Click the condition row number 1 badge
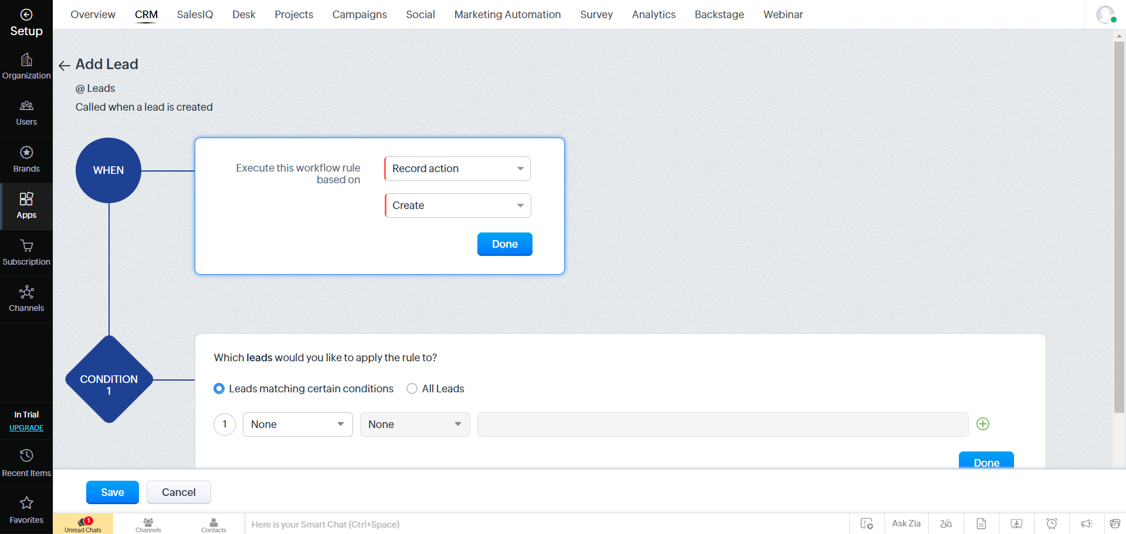 click(x=225, y=425)
